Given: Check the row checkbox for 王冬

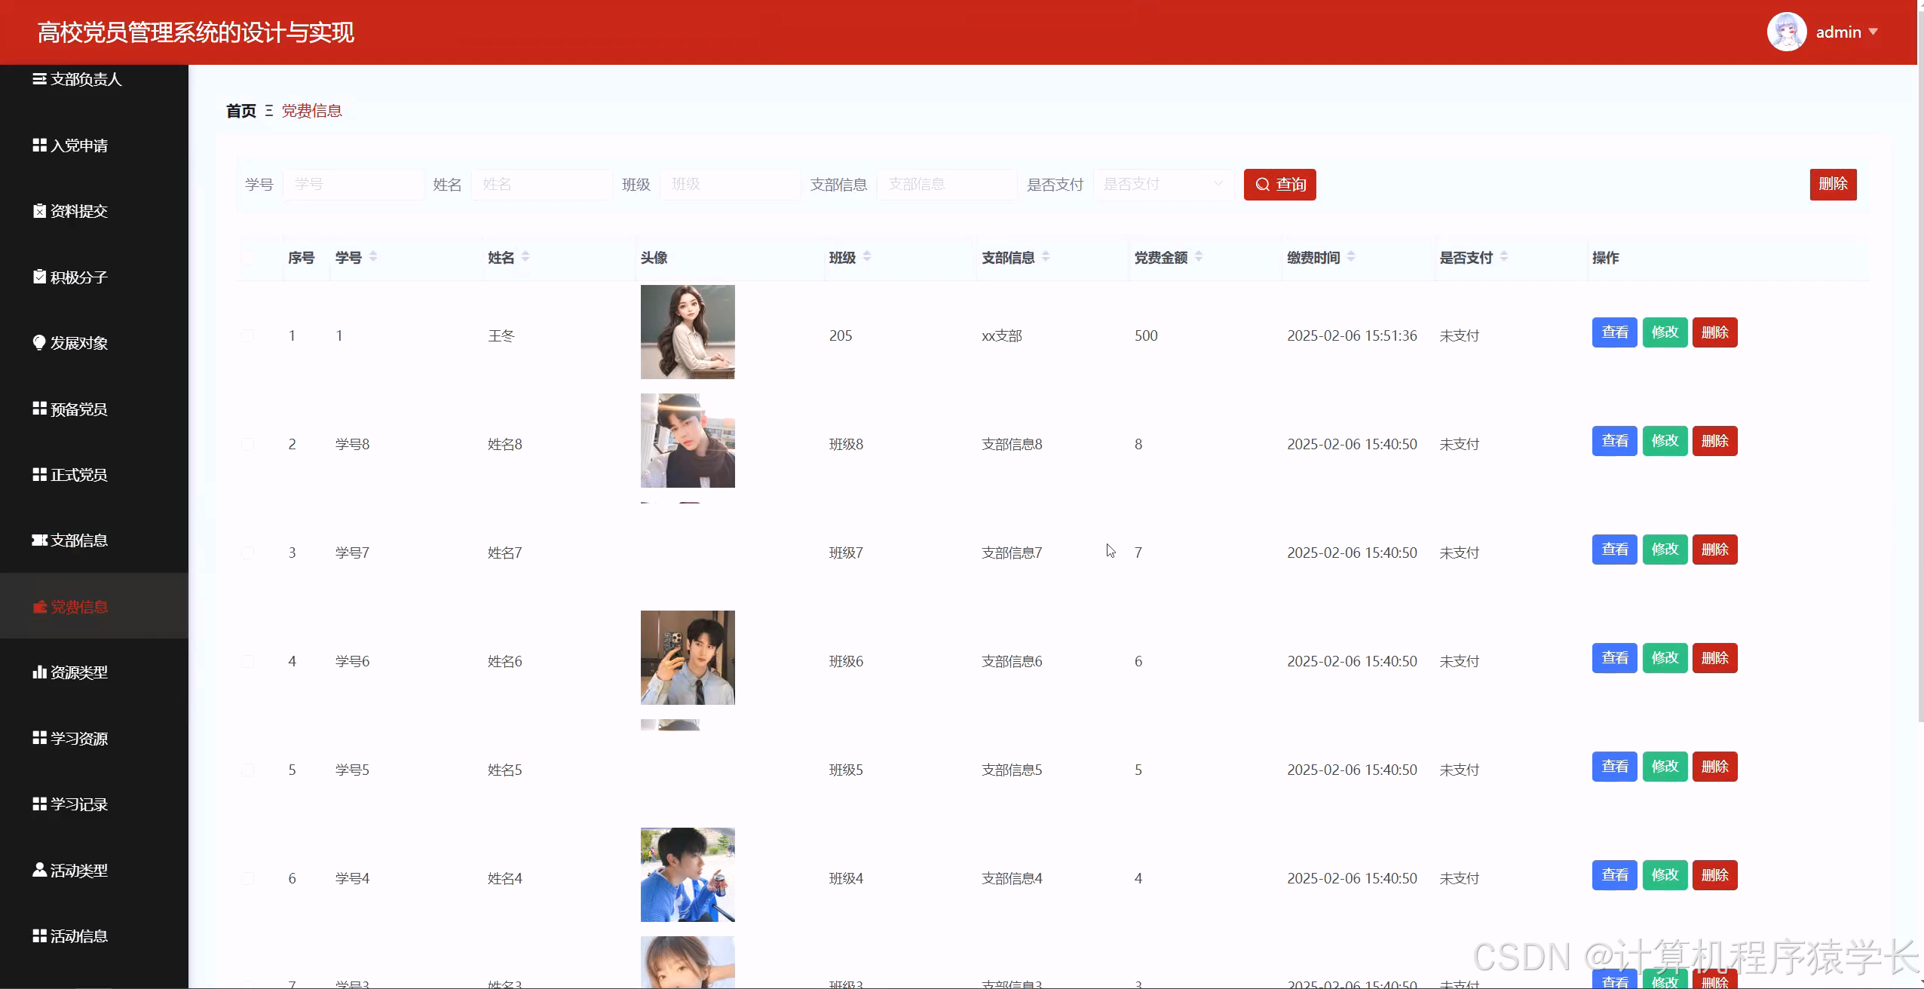Looking at the screenshot, I should click(x=249, y=335).
